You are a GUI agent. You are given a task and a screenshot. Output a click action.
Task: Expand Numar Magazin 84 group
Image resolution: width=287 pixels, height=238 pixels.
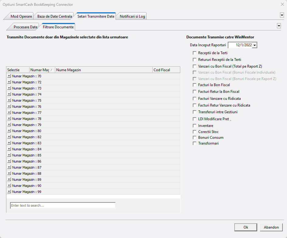9,149
